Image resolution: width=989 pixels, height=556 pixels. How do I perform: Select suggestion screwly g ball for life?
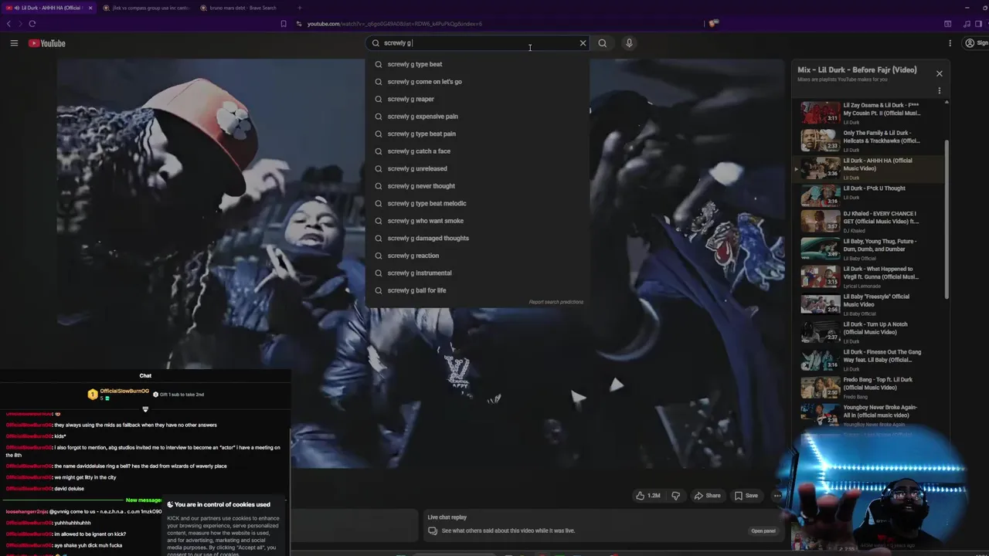pyautogui.click(x=477, y=290)
